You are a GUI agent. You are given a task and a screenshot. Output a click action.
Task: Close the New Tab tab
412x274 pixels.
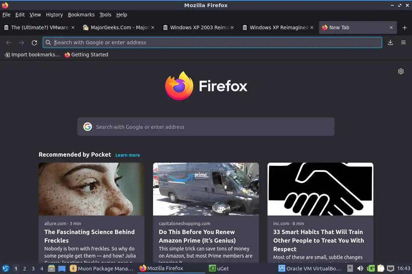[x=391, y=27]
